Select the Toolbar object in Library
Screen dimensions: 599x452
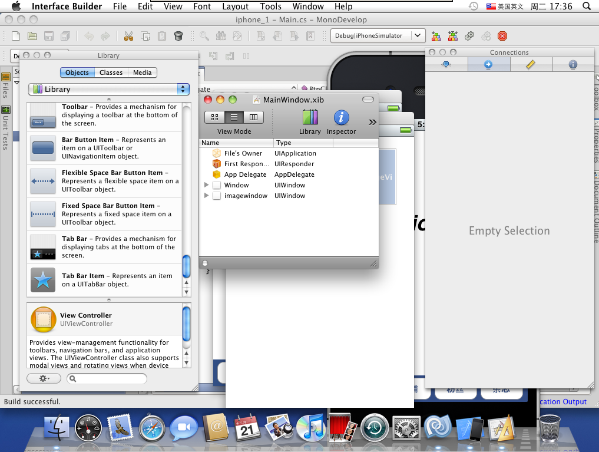tap(104, 116)
